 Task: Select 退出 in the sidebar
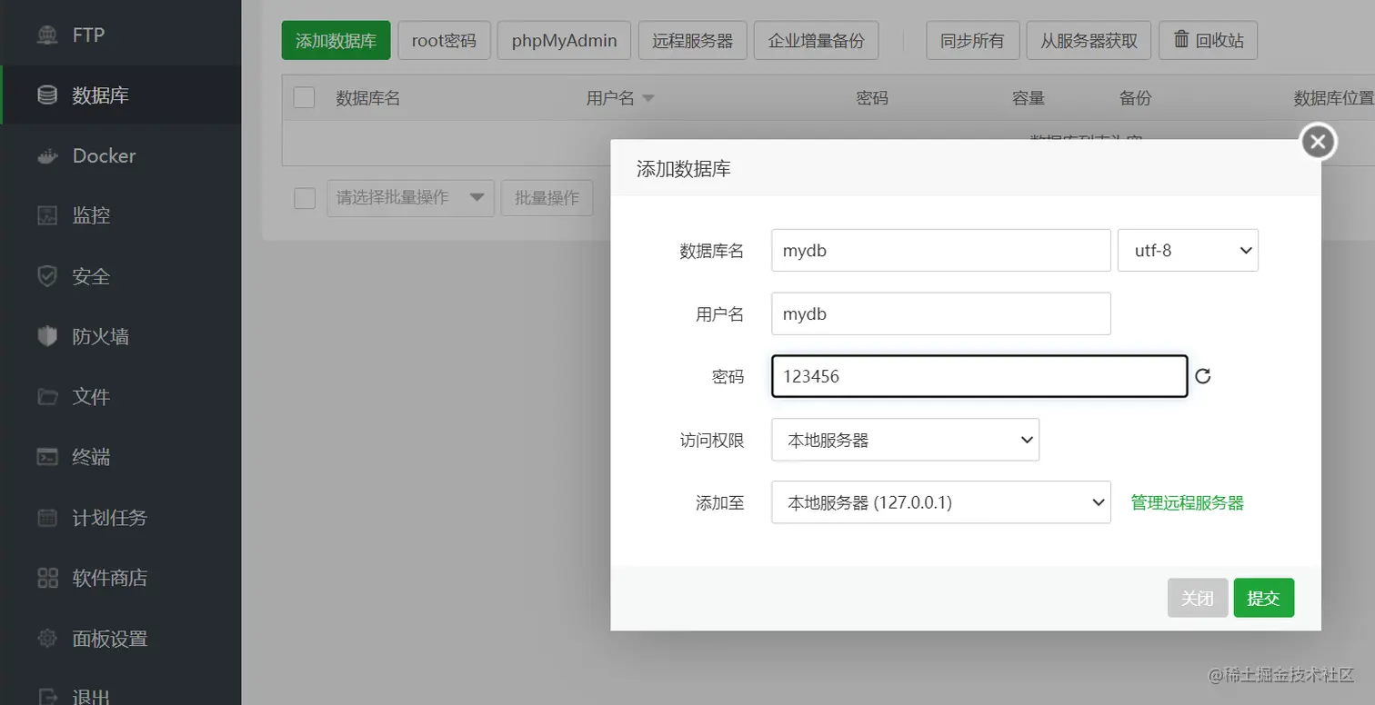(121, 692)
